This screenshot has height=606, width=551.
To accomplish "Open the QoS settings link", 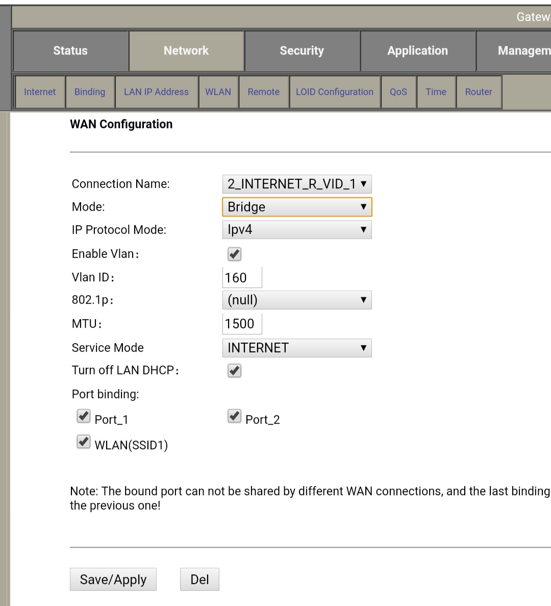I will (x=398, y=92).
